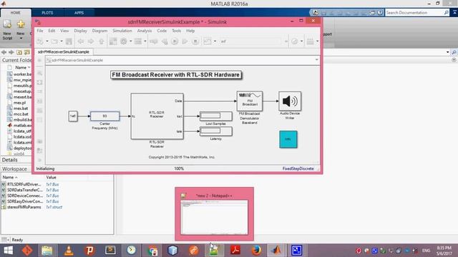Select the Latency display block
Viewport: 458px width, 257px height.
click(216, 131)
